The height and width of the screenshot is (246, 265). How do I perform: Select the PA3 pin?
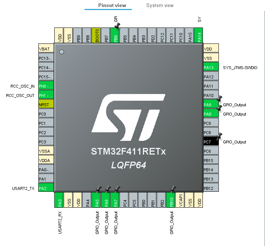click(x=59, y=200)
